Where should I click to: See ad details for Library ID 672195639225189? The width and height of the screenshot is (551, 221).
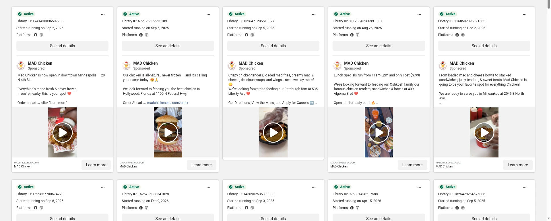(x=168, y=46)
